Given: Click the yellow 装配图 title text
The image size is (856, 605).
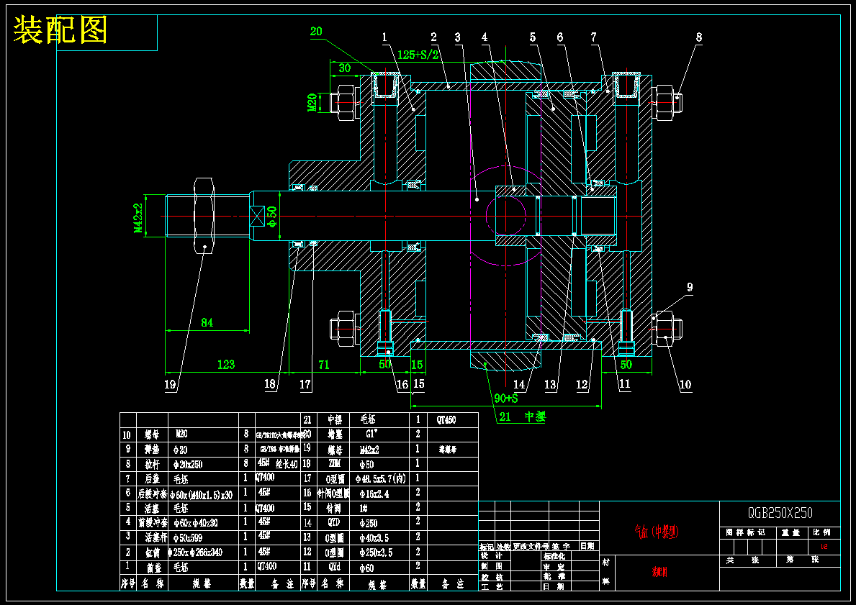Looking at the screenshot, I should coord(60,30).
